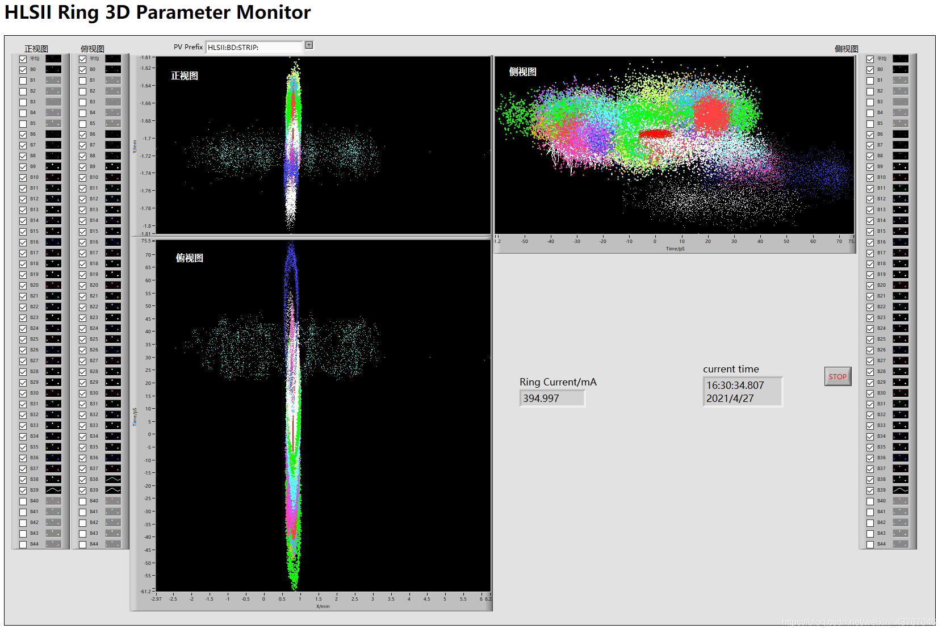Click the 俯视图 top view scatter plot
The image size is (942, 633).
323,416
